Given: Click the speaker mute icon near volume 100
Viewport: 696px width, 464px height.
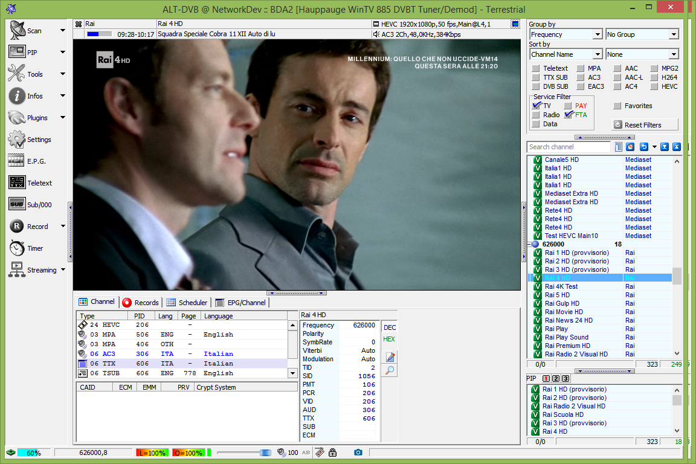Looking at the screenshot, I should pyautogui.click(x=281, y=453).
